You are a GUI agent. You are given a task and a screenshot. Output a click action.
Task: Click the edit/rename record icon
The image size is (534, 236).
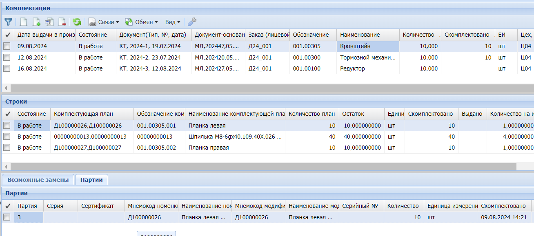pyautogui.click(x=49, y=22)
